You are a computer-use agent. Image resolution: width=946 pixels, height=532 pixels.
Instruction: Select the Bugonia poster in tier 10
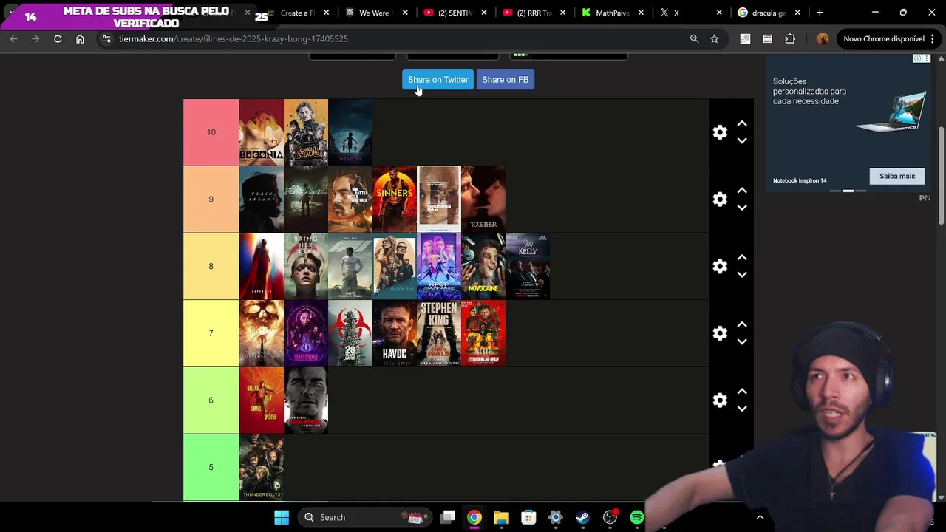point(261,132)
